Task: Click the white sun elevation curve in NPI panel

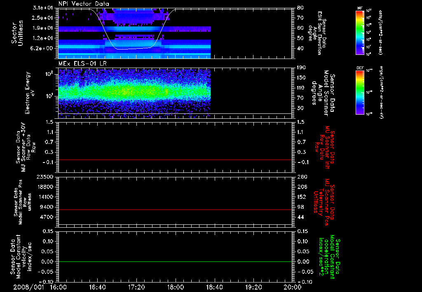Action: 135,49
